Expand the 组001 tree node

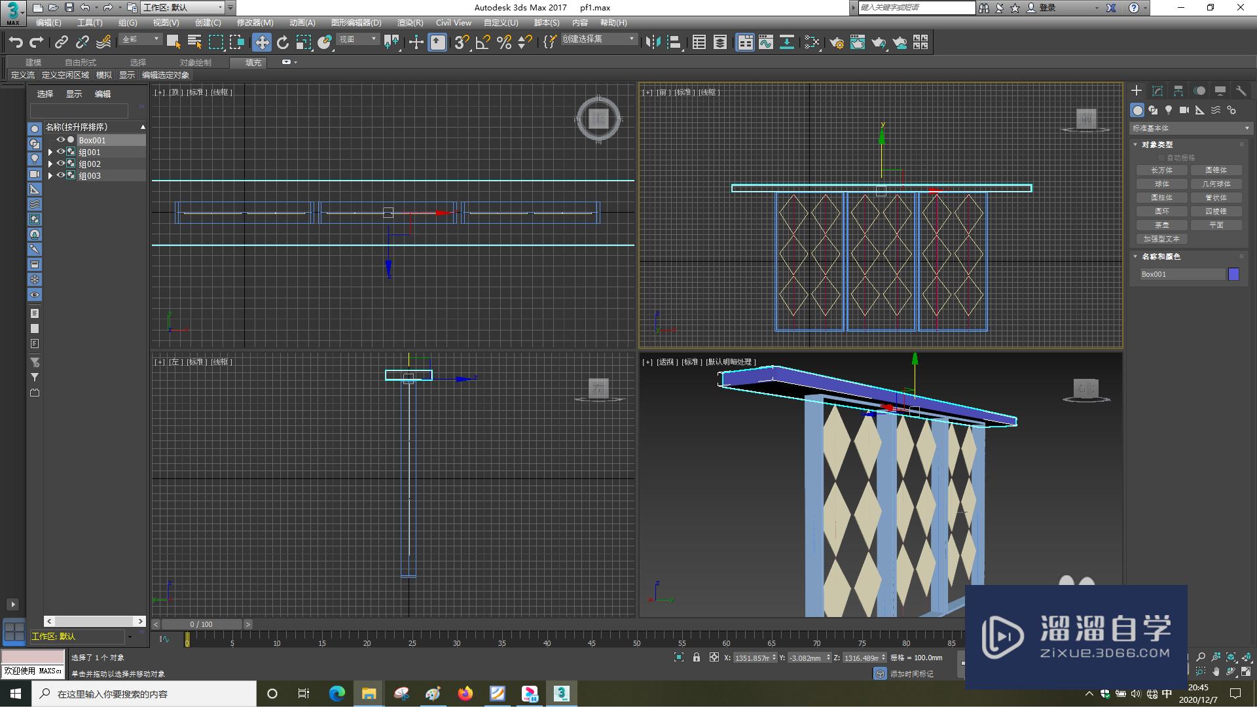(x=50, y=152)
